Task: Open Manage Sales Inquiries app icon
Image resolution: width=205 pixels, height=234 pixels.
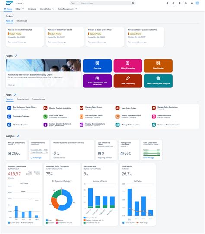Action: [x=118, y=125]
